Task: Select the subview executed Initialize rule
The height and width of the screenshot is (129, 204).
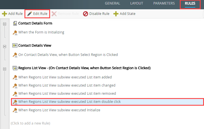Action: point(59,110)
